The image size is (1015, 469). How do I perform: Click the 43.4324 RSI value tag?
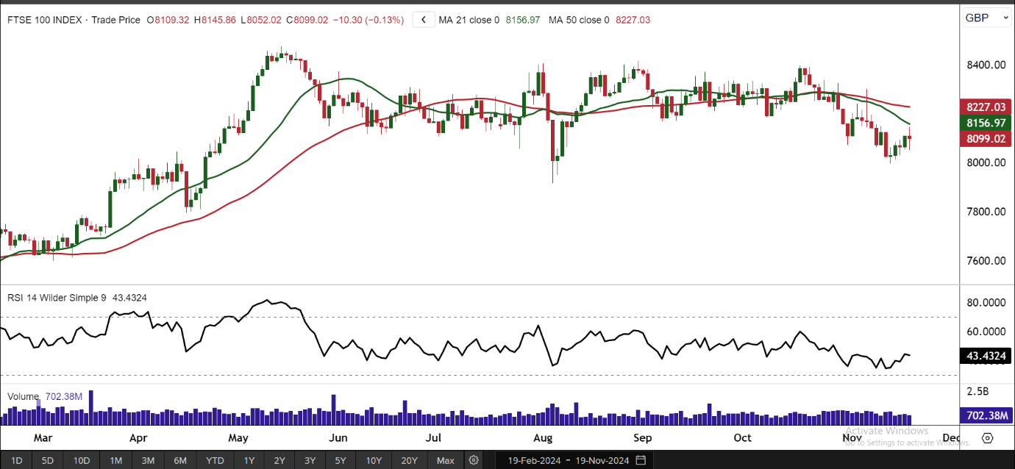tap(986, 357)
